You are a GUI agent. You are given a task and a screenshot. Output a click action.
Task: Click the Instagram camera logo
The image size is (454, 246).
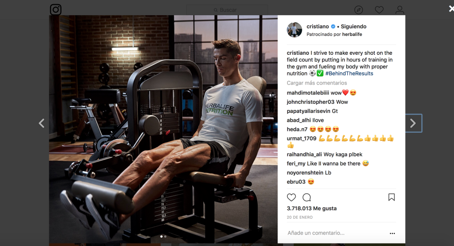[x=56, y=9]
